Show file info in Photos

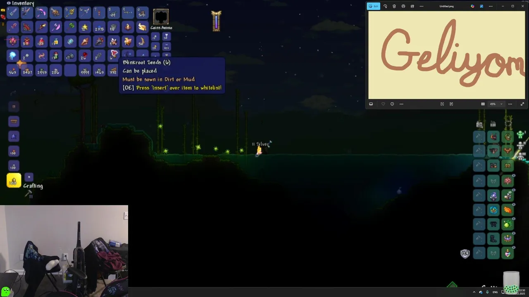(x=392, y=104)
